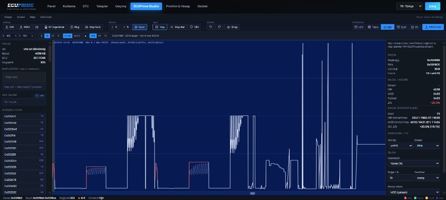
Task: Open the MapPack tool
Action: tap(93, 27)
